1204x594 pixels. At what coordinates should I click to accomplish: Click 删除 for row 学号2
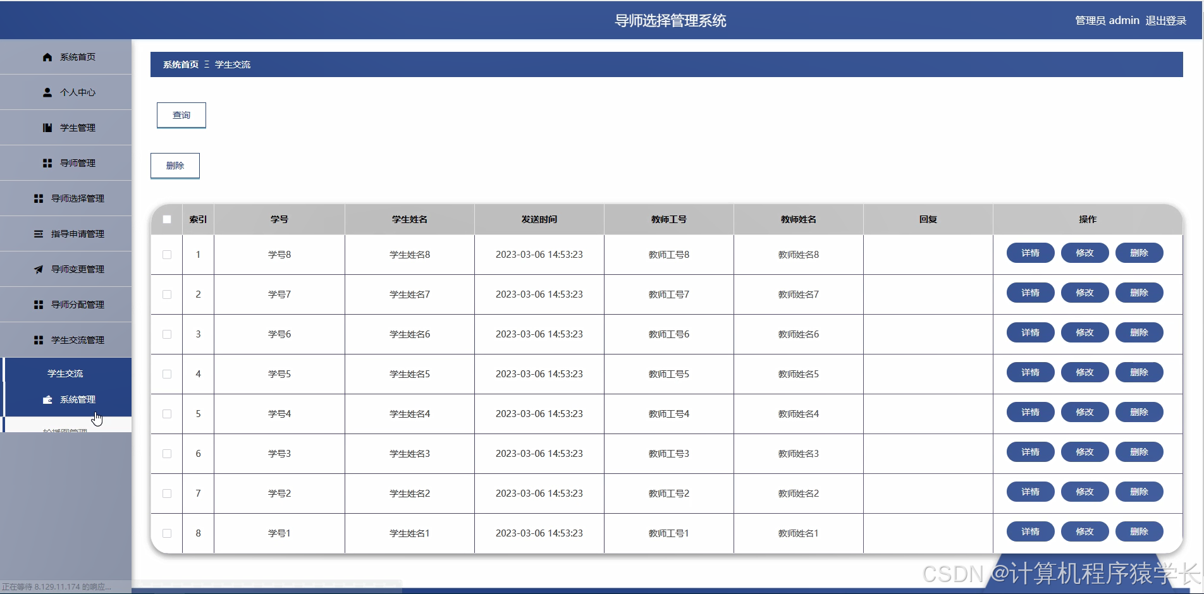(1139, 492)
